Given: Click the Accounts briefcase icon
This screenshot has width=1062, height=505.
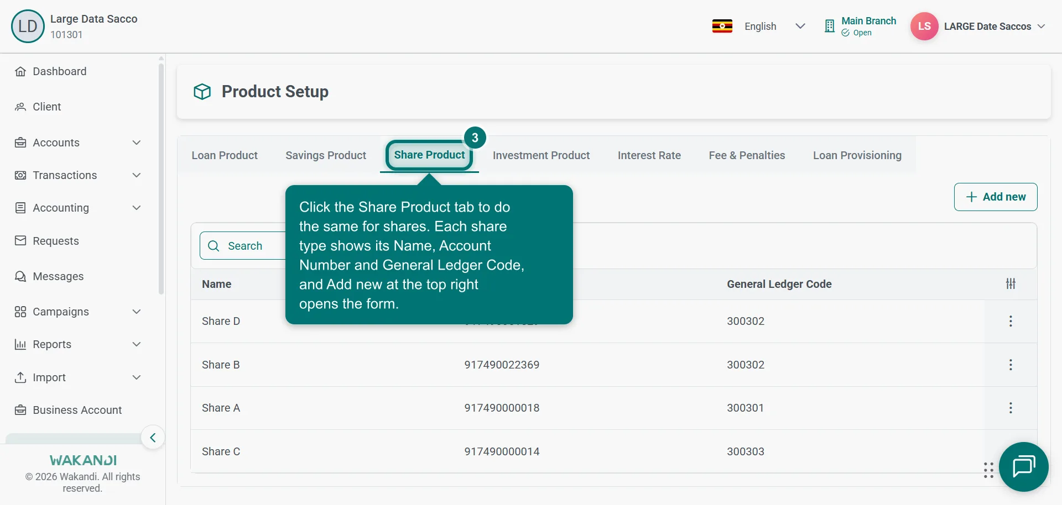Looking at the screenshot, I should pos(20,143).
